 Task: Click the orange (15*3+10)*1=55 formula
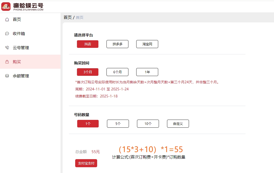point(151,150)
